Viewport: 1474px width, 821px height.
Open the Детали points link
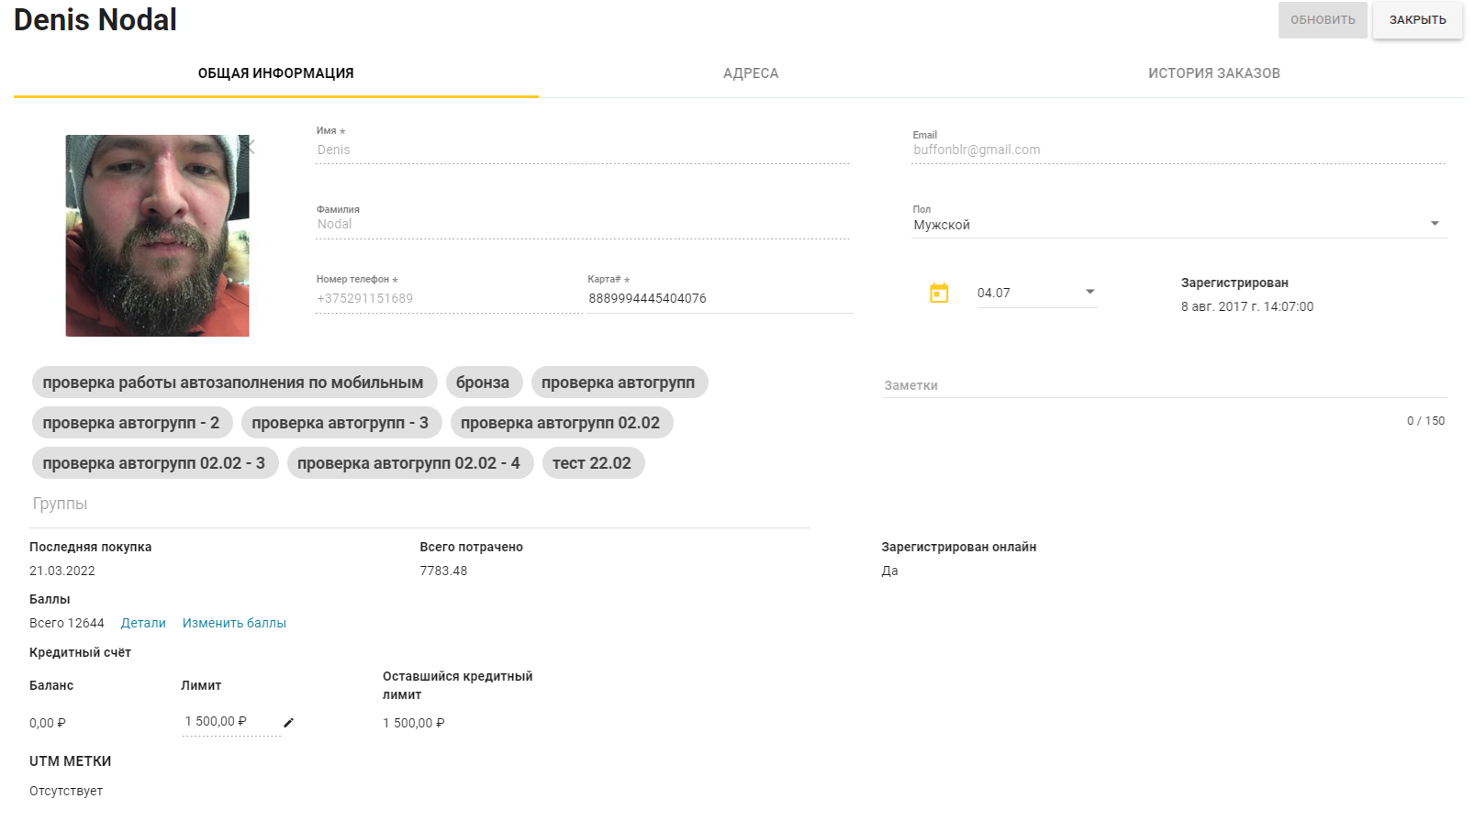pyautogui.click(x=143, y=623)
